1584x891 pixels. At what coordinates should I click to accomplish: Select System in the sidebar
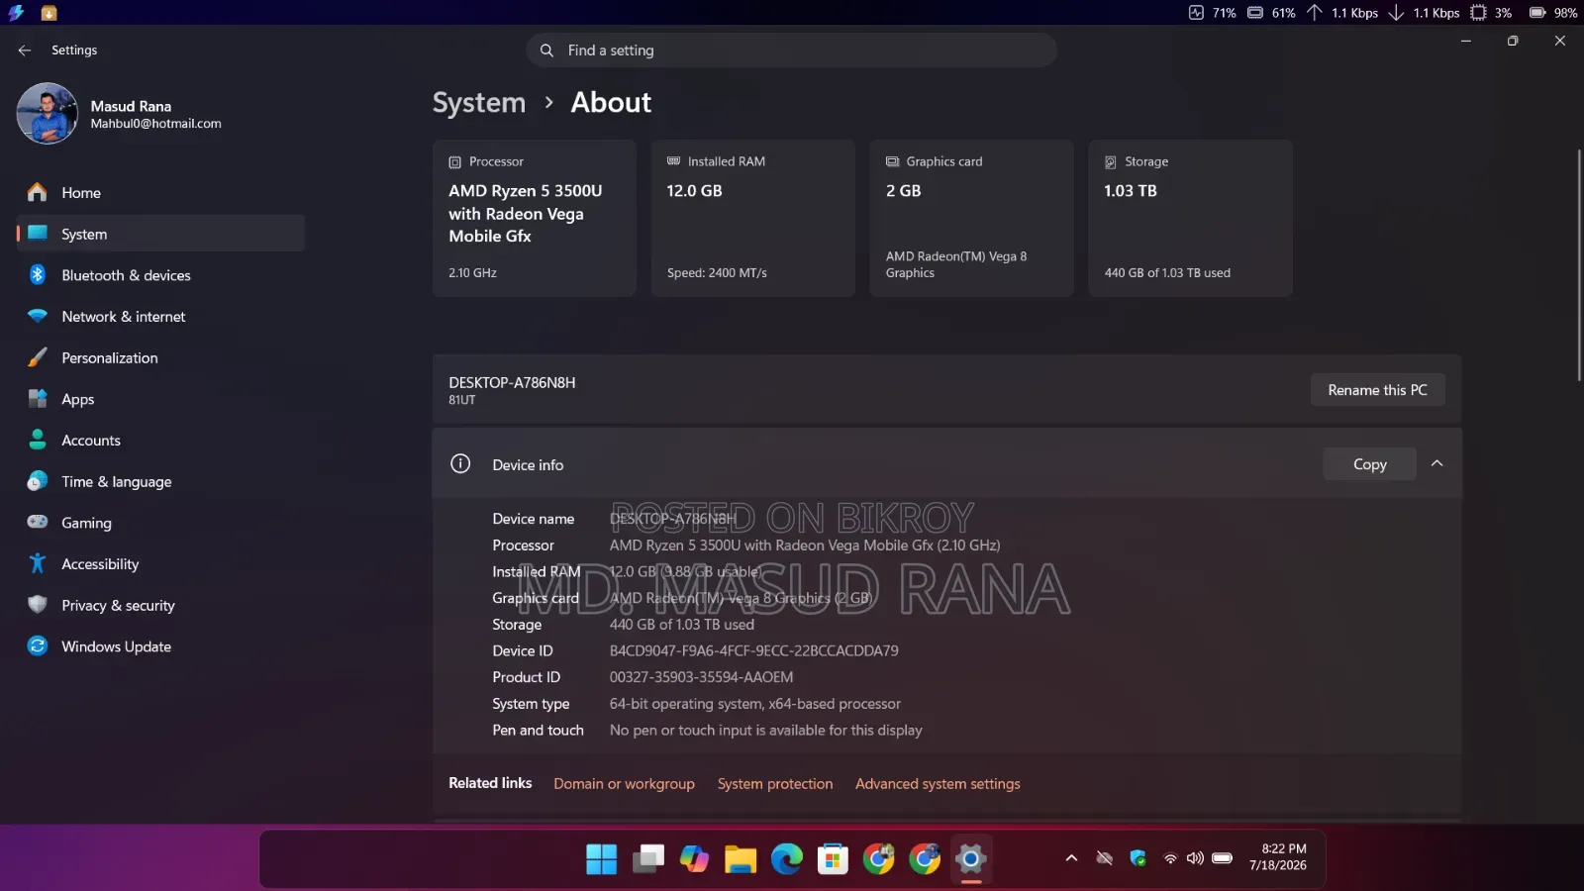point(160,234)
